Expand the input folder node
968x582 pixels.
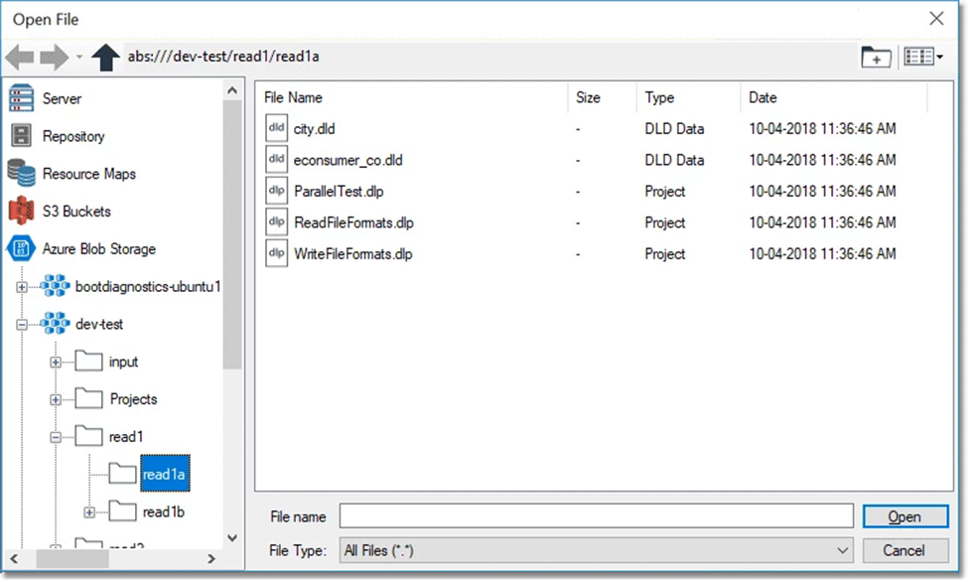point(56,363)
